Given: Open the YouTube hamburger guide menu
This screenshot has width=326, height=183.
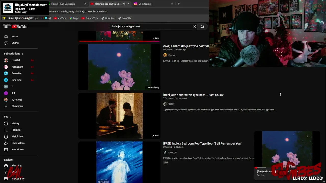Looking at the screenshot, I should click(6, 27).
